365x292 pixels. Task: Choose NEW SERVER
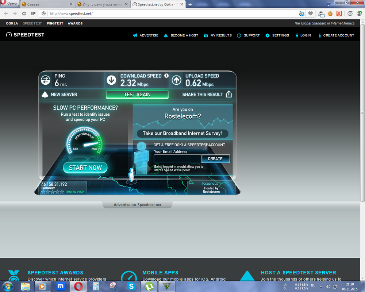pos(59,94)
